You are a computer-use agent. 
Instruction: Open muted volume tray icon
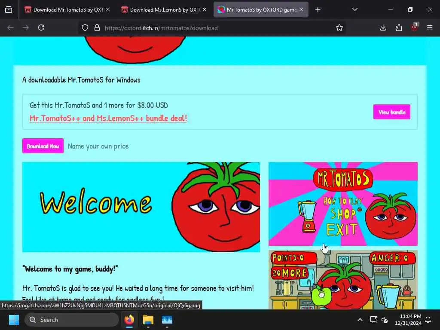click(x=385, y=320)
